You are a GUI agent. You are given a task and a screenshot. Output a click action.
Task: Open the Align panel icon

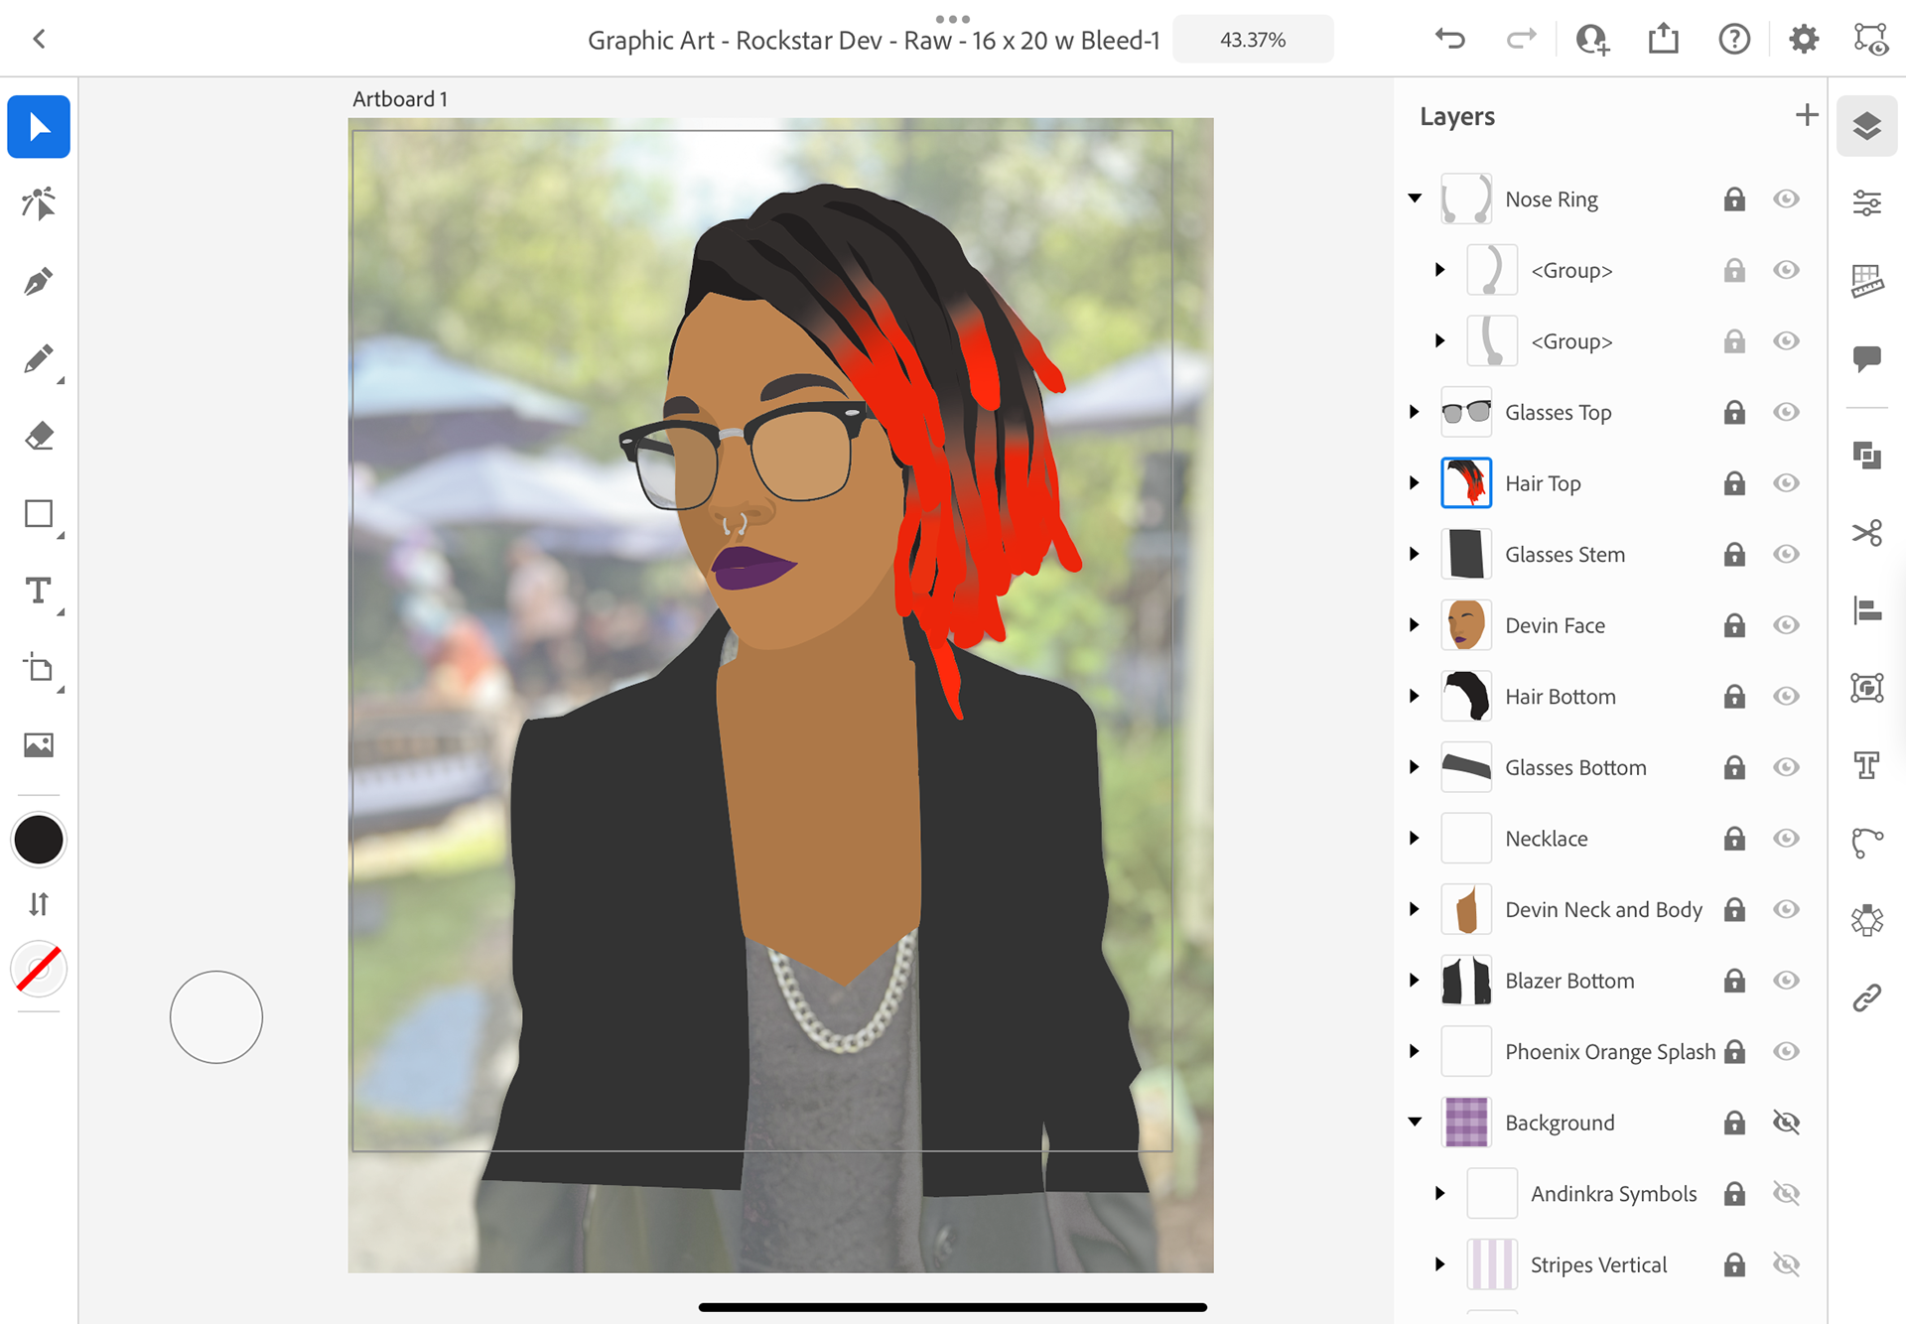pyautogui.click(x=1866, y=610)
